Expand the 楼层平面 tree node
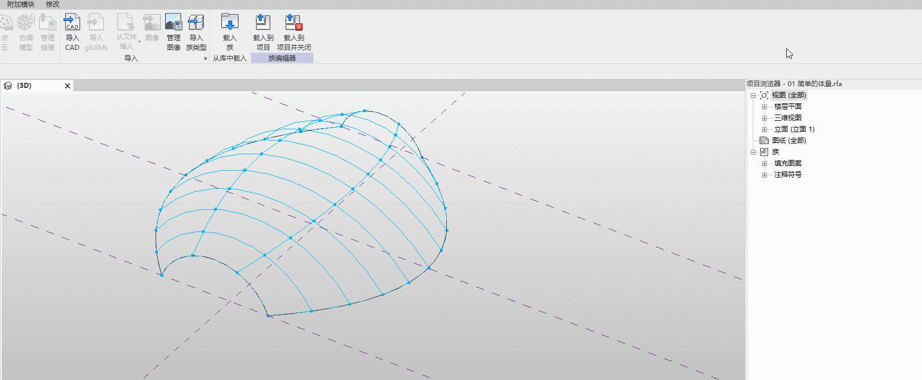Image resolution: width=922 pixels, height=380 pixels. click(764, 107)
